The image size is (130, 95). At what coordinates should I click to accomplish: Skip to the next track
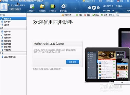tap(98, 8)
